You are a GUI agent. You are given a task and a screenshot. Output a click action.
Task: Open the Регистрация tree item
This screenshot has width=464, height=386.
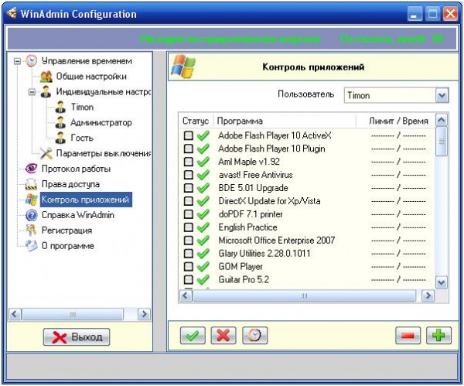(x=67, y=231)
